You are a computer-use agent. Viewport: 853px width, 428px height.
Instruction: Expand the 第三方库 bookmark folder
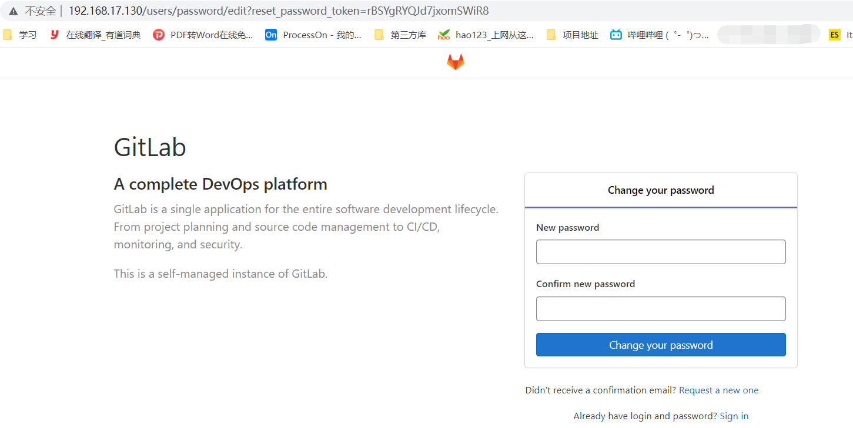tap(400, 35)
